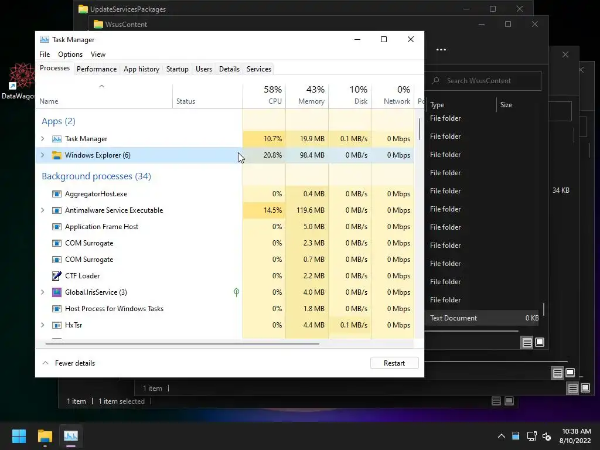Click the muted volume icon in tray
Screen dimensions: 600x450
point(547,436)
